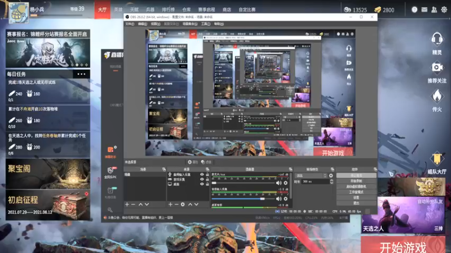This screenshot has height=253, width=451.
Task: Open game settings gear at top right
Action: click(x=444, y=10)
